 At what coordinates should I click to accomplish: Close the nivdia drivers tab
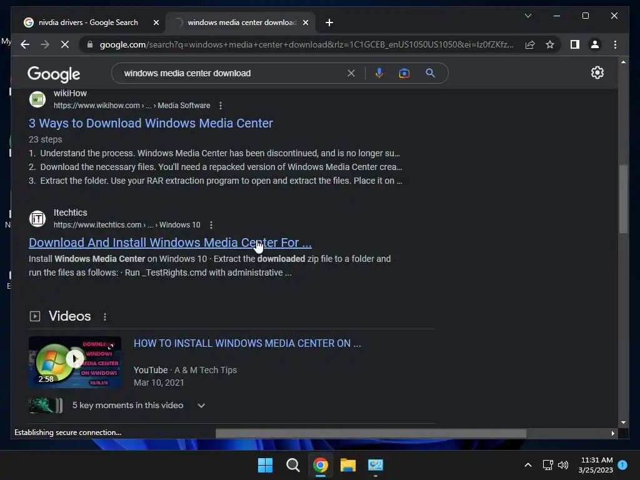coord(156,22)
